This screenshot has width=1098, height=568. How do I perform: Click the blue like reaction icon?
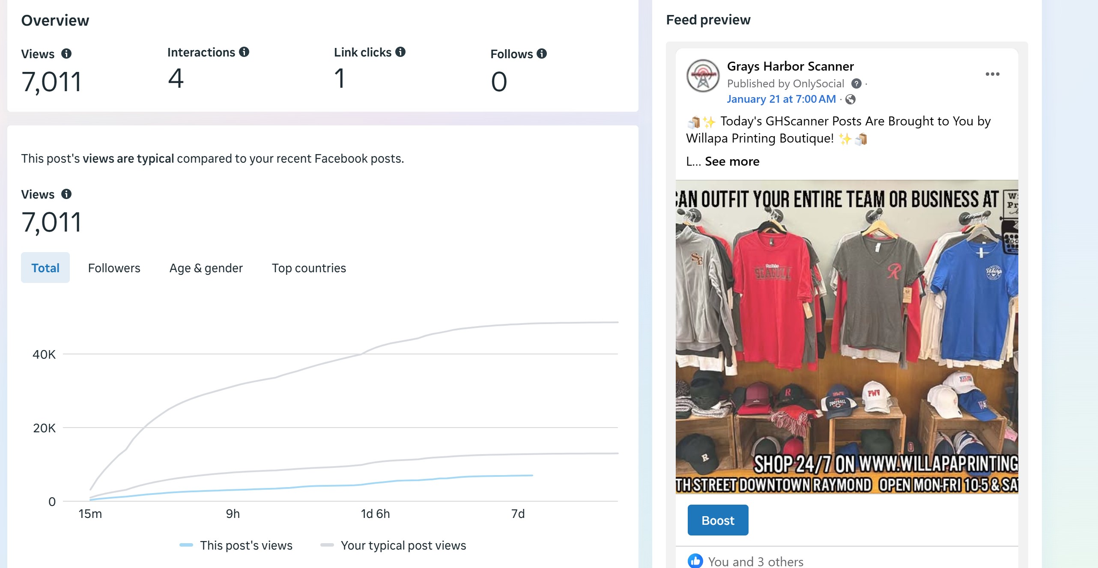click(695, 561)
